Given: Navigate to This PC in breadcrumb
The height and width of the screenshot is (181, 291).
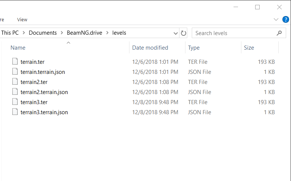Looking at the screenshot, I should click(10, 33).
